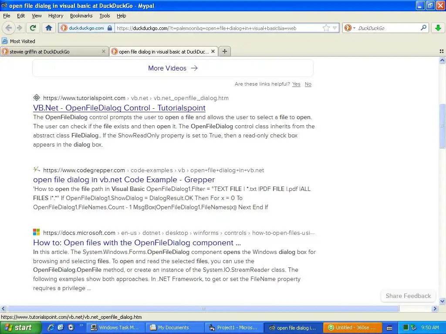Open a new tab with plus button
This screenshot has width=446, height=334.
pyautogui.click(x=225, y=51)
